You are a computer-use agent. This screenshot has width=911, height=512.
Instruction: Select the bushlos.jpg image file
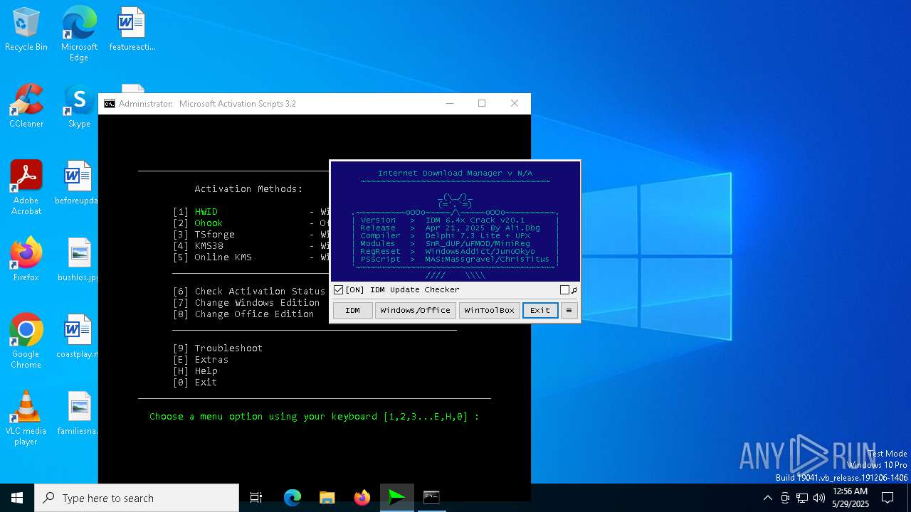click(x=79, y=259)
